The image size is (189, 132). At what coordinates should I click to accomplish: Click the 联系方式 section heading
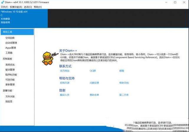tap(65, 66)
